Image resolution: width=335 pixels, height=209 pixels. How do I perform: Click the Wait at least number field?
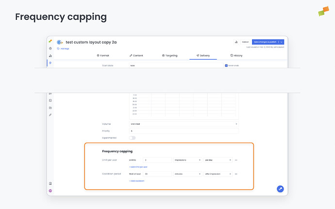coord(157,174)
